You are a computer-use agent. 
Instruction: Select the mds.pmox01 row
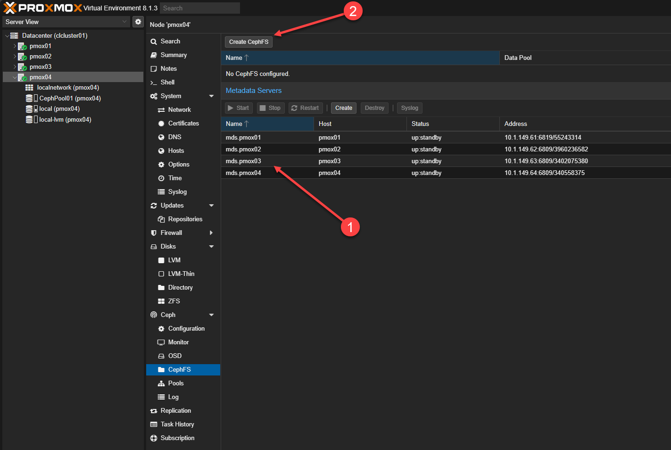coord(446,138)
